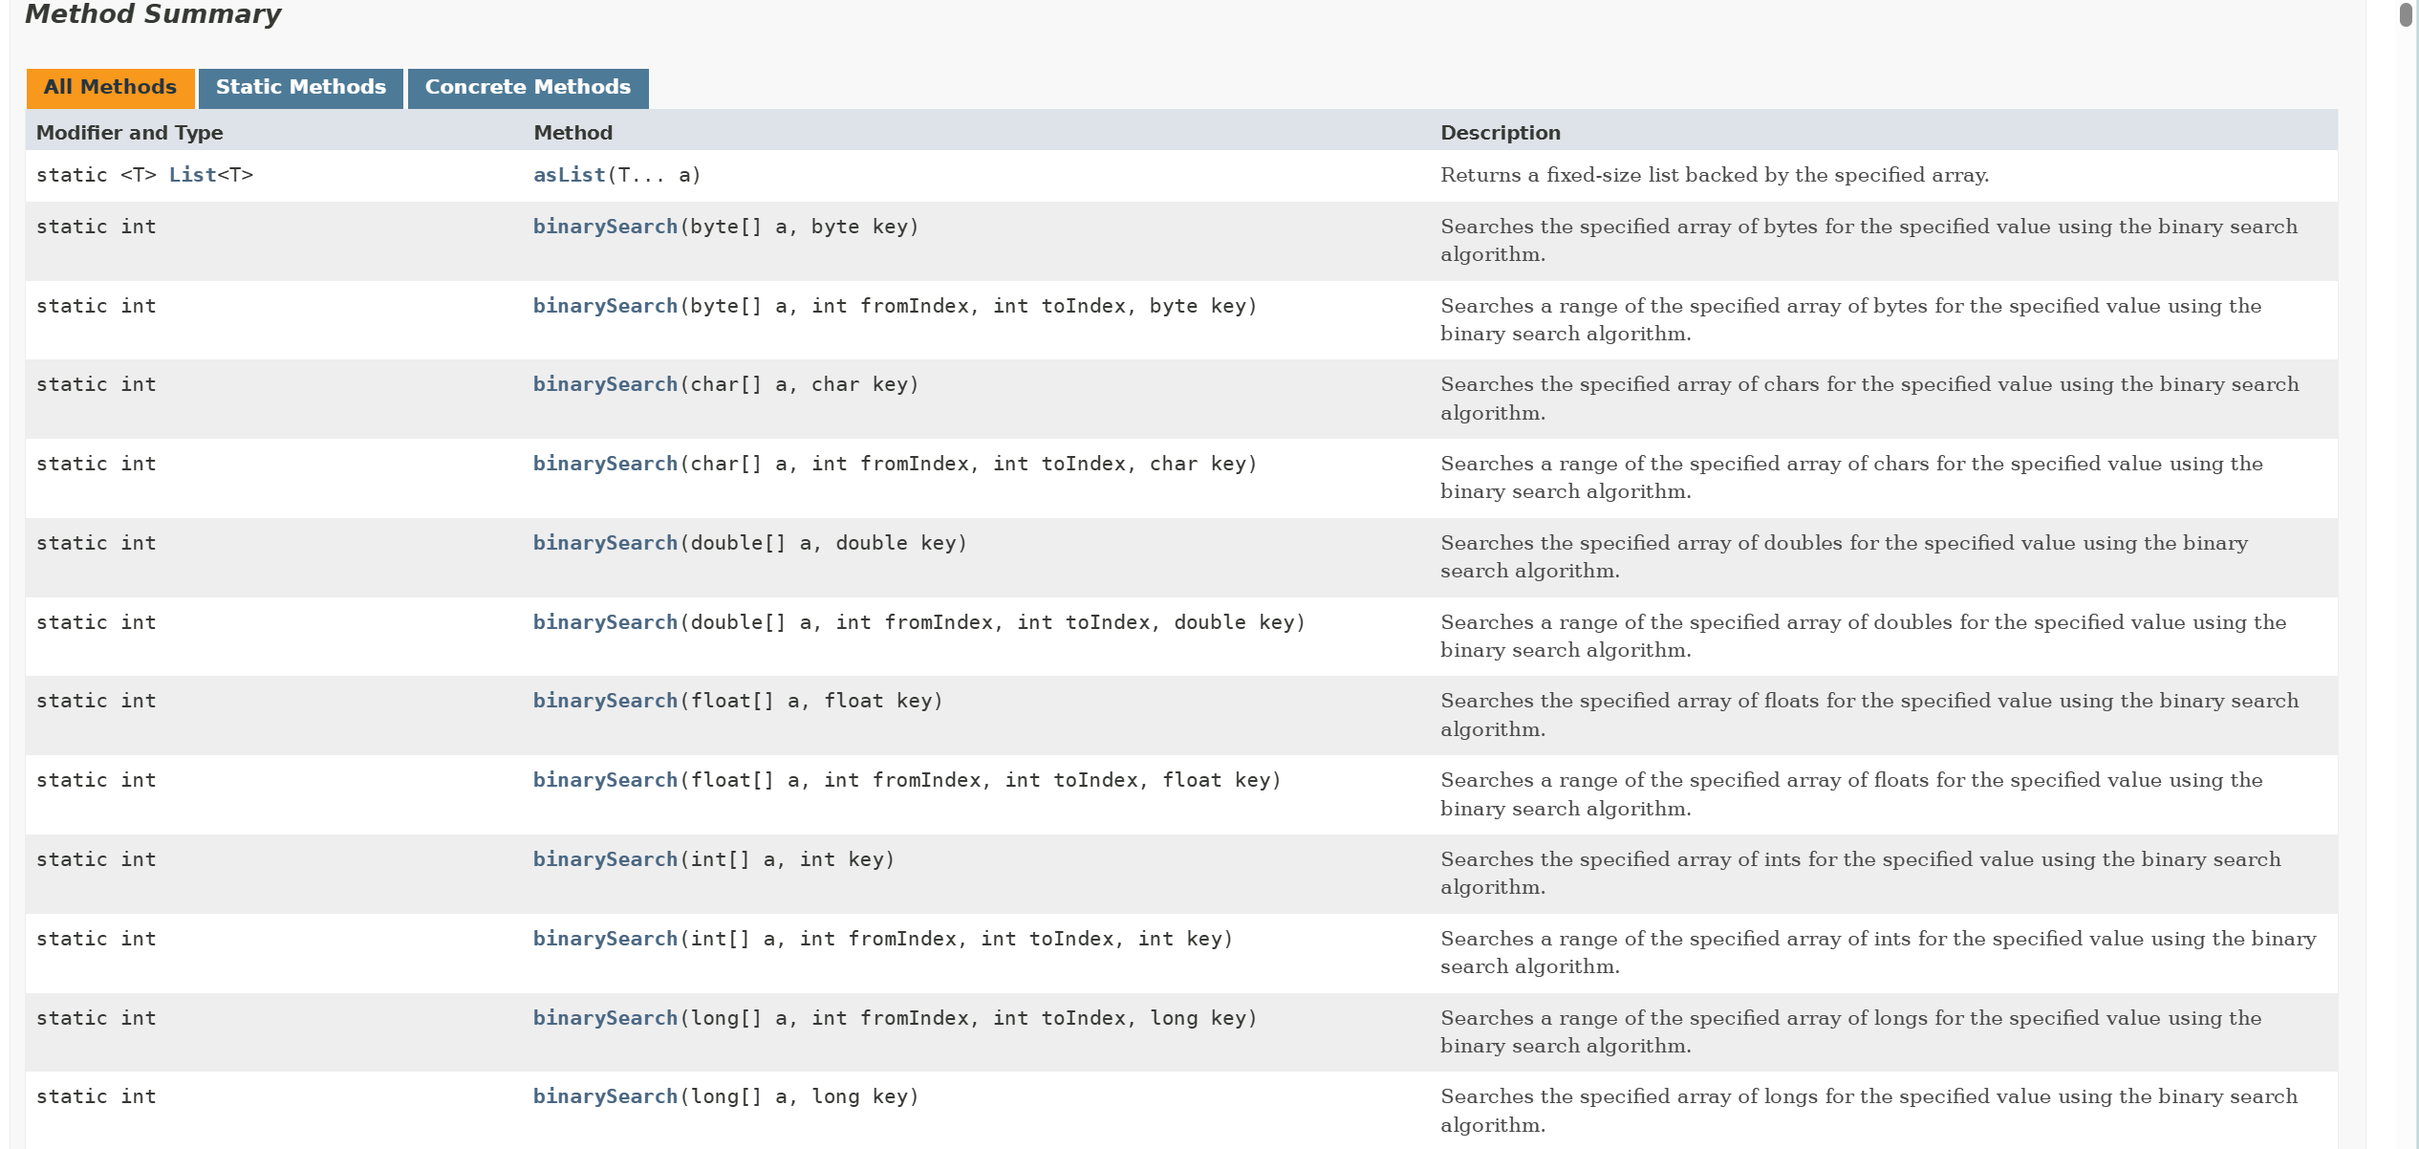Click the vertical scrollbar thumb

click(2405, 15)
